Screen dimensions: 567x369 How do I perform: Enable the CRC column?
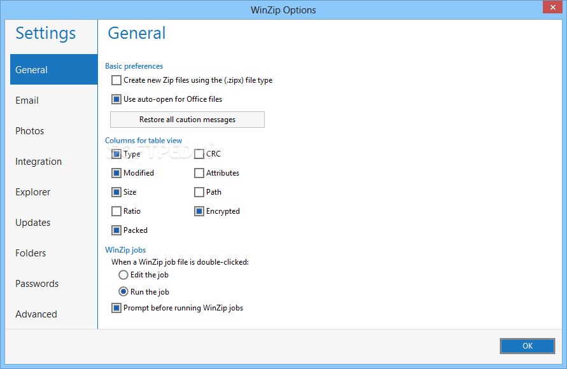199,154
